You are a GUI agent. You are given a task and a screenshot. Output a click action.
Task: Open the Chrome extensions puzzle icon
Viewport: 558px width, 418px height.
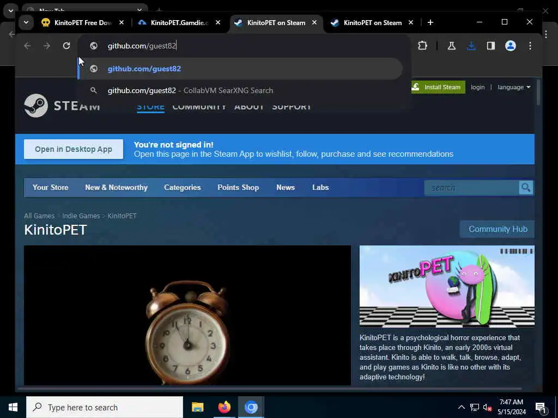click(422, 46)
